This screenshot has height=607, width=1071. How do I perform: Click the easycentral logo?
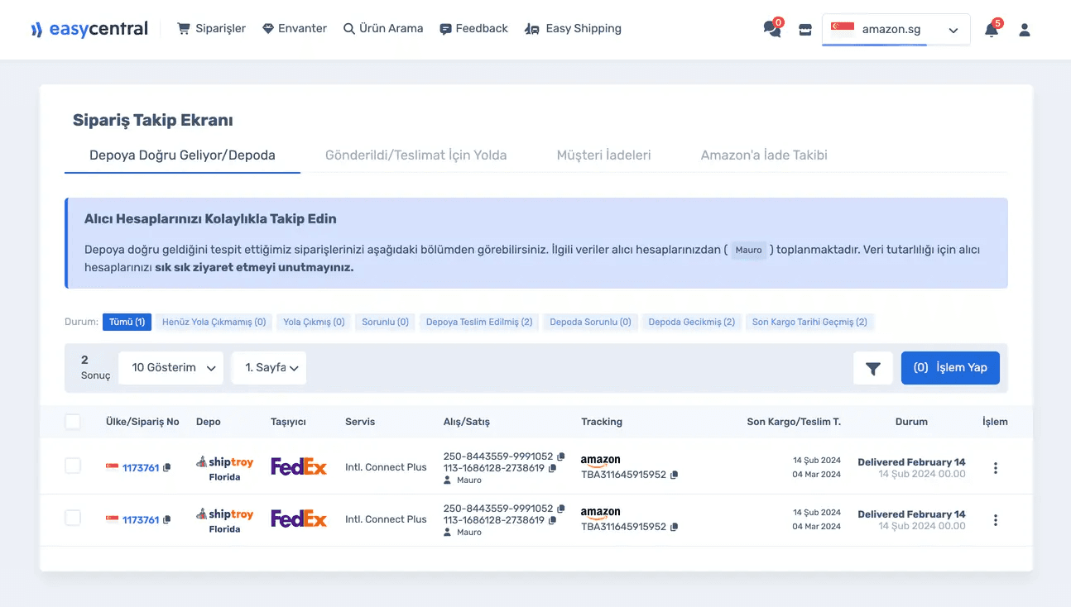[x=89, y=29]
